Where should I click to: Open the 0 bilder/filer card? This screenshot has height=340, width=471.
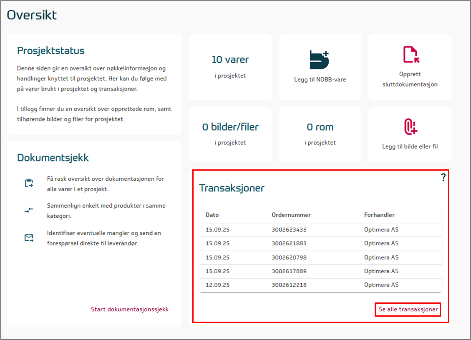tap(230, 133)
